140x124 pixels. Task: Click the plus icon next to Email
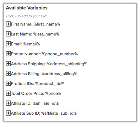8,44
